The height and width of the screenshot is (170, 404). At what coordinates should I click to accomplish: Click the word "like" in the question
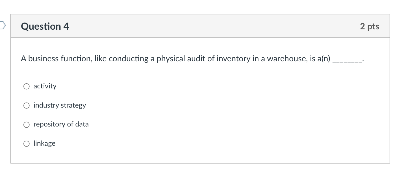point(100,59)
